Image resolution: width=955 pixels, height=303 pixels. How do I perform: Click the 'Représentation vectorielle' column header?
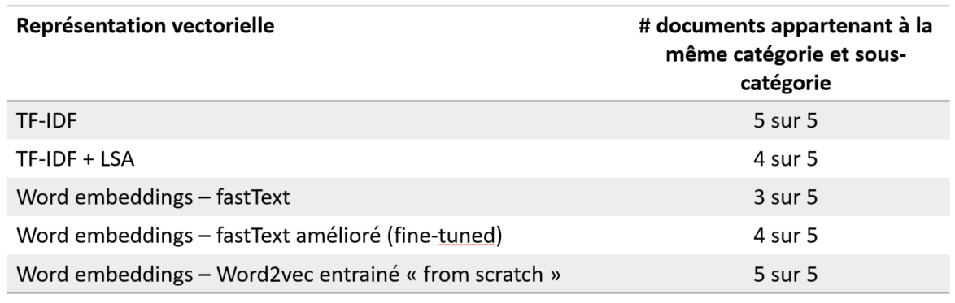point(145,26)
